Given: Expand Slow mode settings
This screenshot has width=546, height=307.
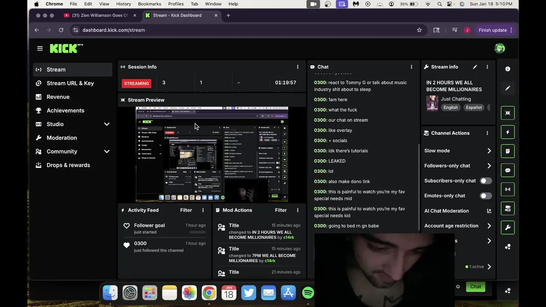Looking at the screenshot, I should 489,151.
